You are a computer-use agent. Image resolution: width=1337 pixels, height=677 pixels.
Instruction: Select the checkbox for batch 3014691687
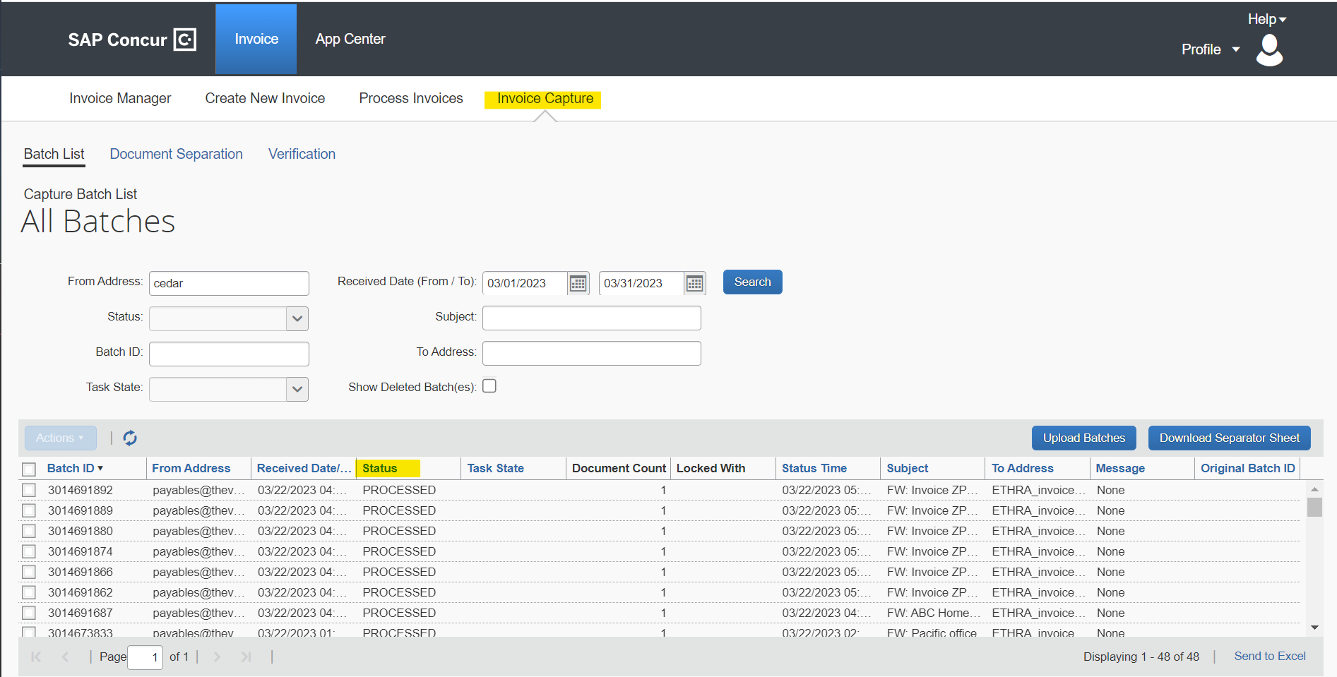coord(29,613)
